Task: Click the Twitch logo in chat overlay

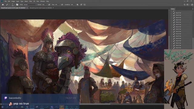Action: click(x=5, y=98)
